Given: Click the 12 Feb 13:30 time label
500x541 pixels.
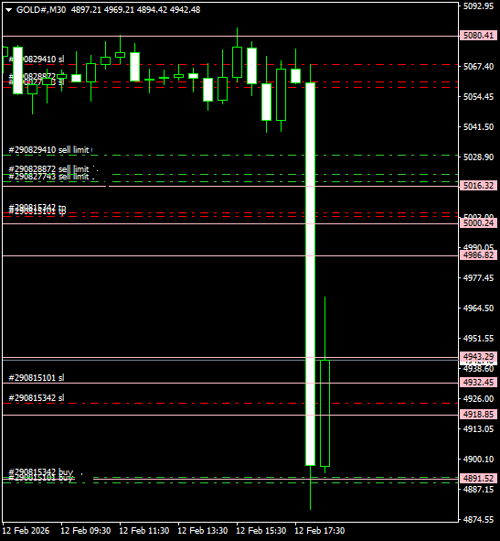Looking at the screenshot, I should [203, 531].
